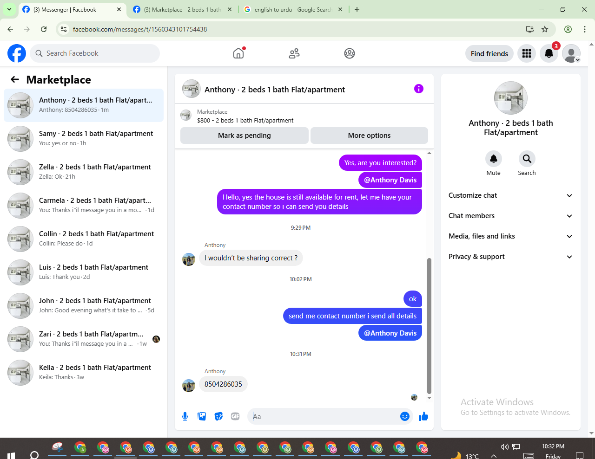Viewport: 595px width, 459px height.
Task: Open John conversation in list
Action: tap(84, 305)
